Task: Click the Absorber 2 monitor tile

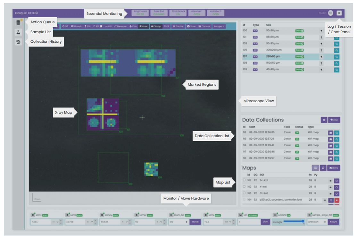Action: (x=216, y=13)
